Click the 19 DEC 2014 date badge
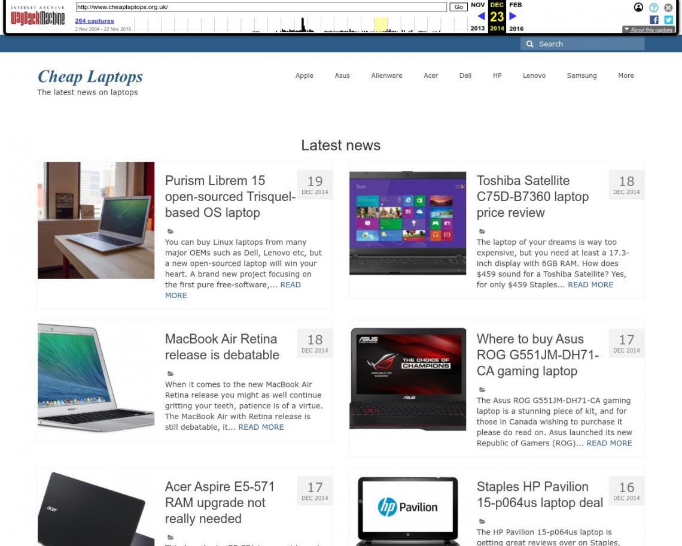This screenshot has height=546, width=682. 315,185
